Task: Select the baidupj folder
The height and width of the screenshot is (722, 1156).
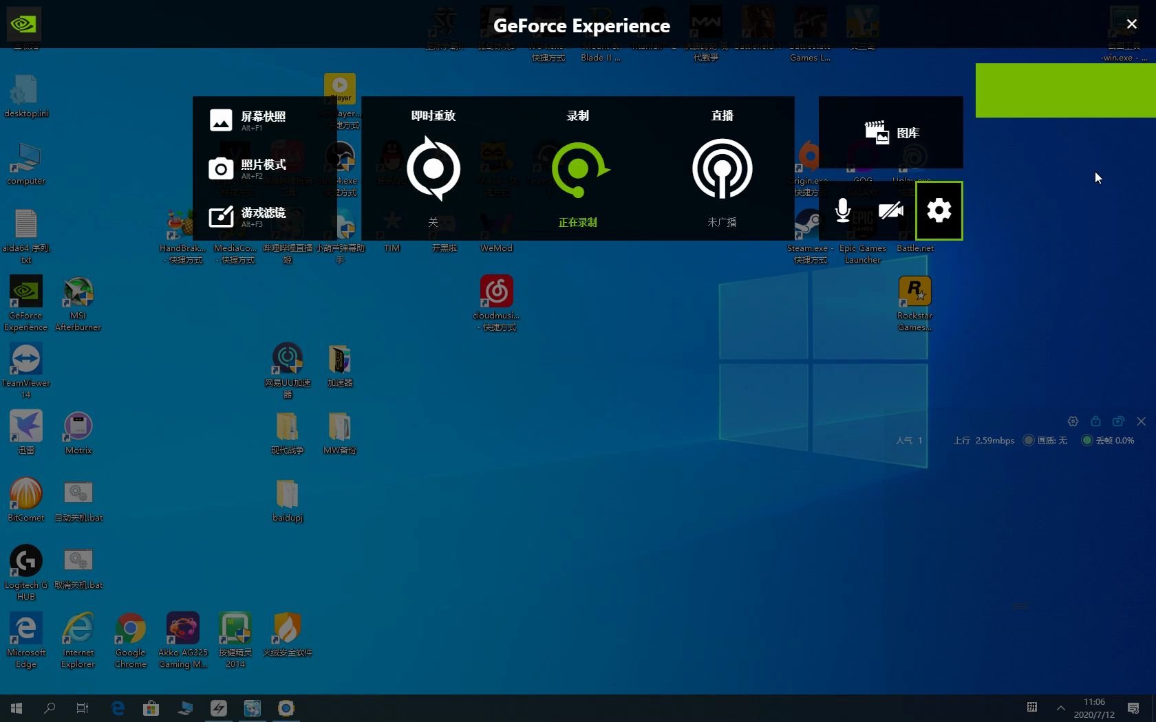Action: (287, 500)
